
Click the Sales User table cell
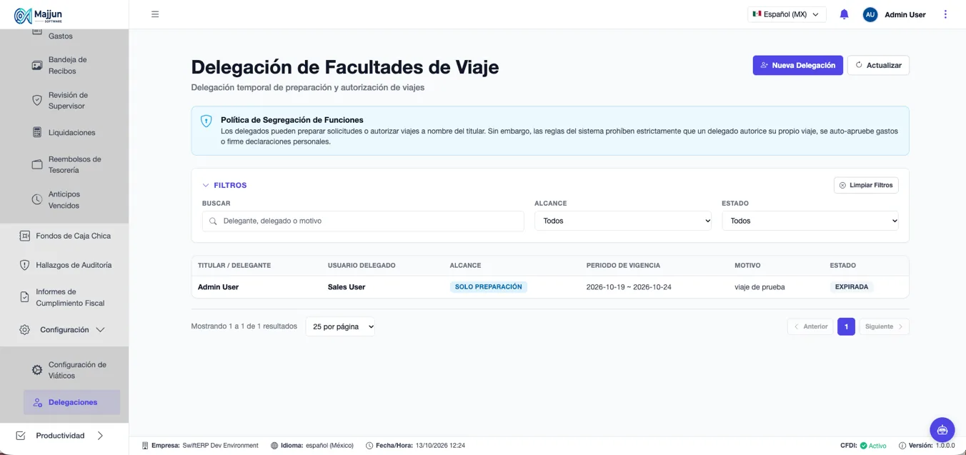tap(347, 287)
